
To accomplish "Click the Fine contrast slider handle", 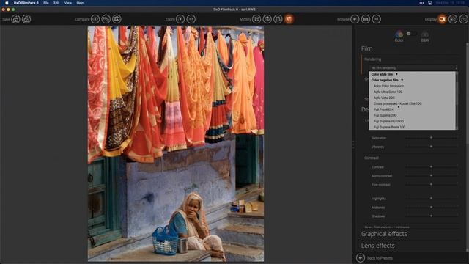I will pos(431,184).
